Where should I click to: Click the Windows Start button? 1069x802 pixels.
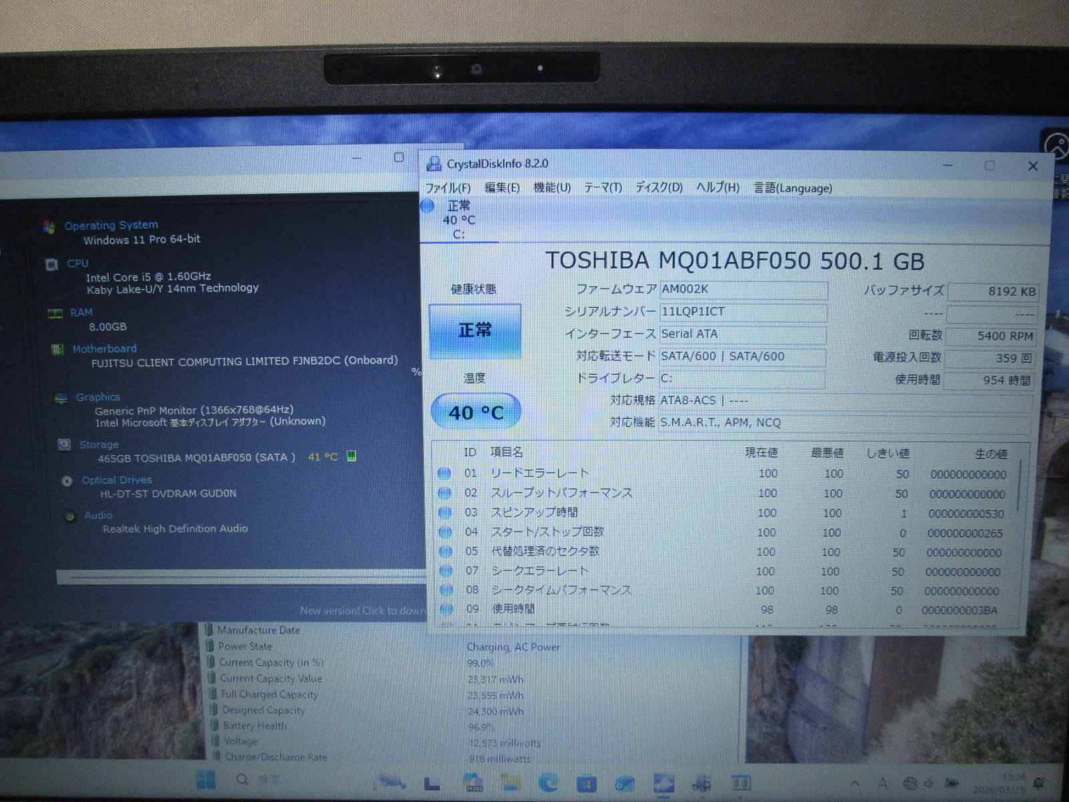click(206, 780)
